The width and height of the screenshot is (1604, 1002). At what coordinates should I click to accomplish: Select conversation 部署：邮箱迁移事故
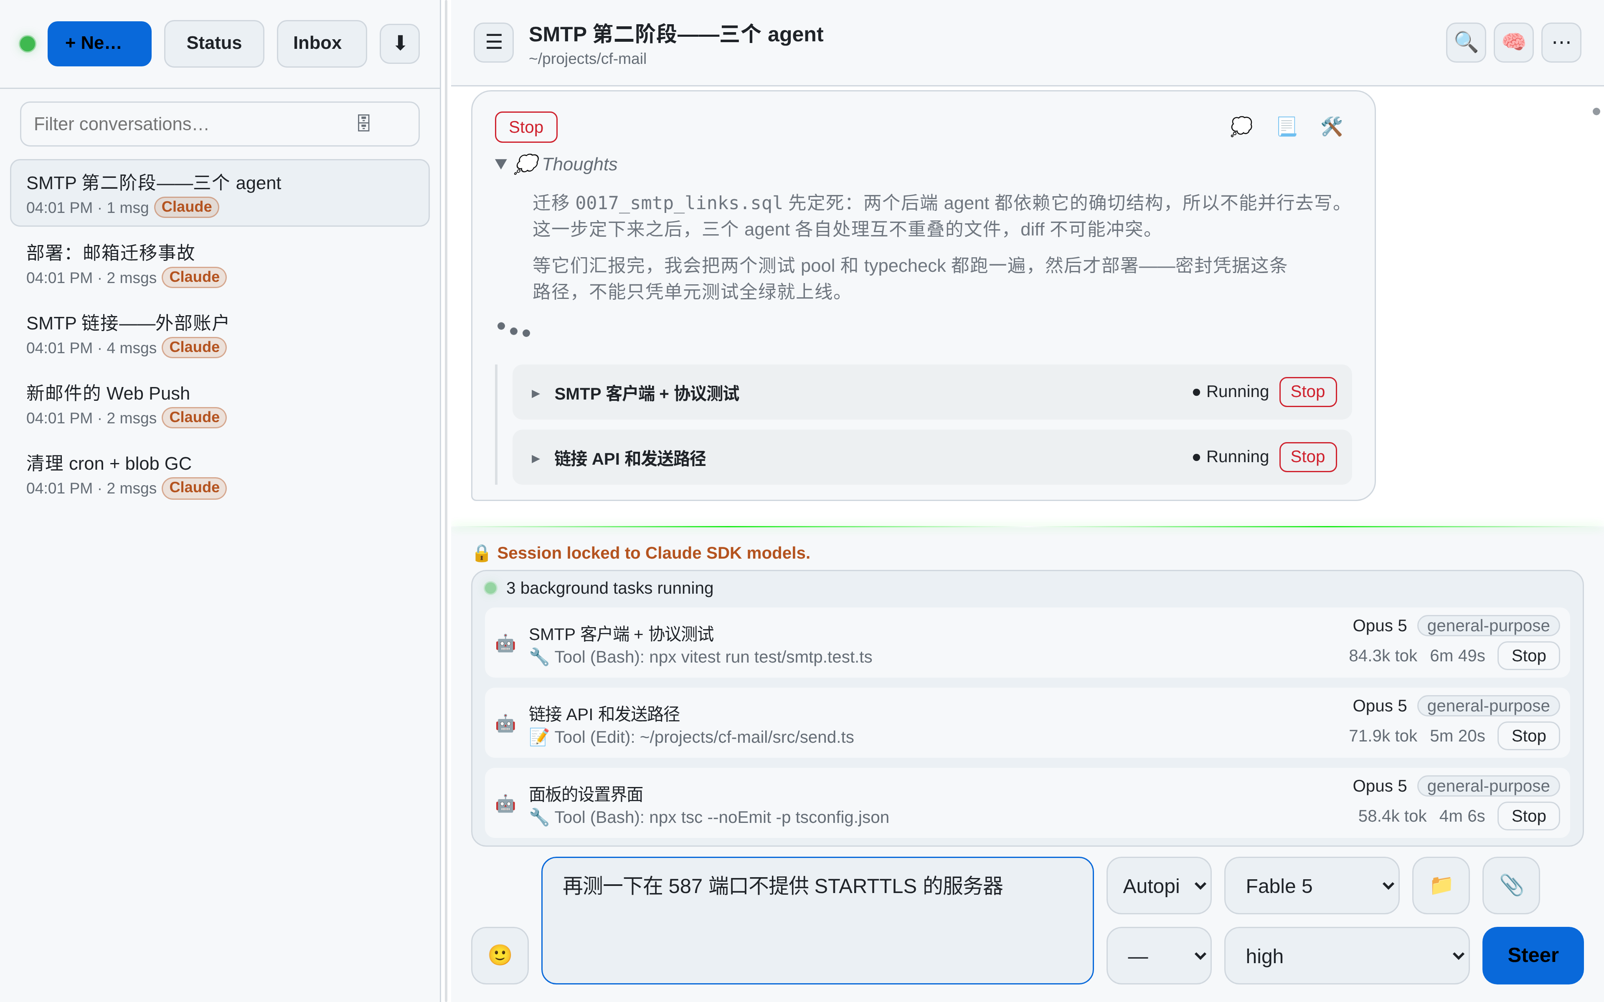point(220,264)
